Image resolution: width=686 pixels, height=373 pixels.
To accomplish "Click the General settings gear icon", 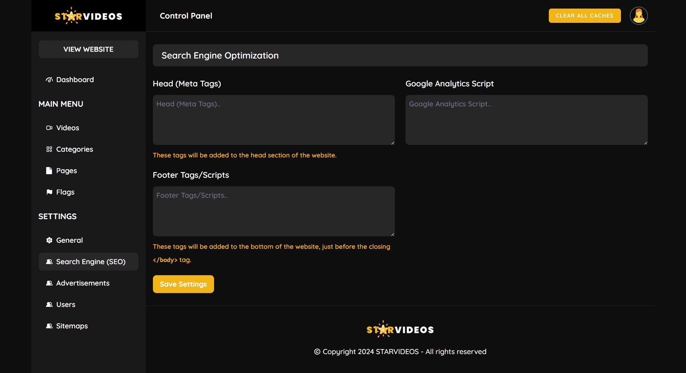I will [x=49, y=240].
